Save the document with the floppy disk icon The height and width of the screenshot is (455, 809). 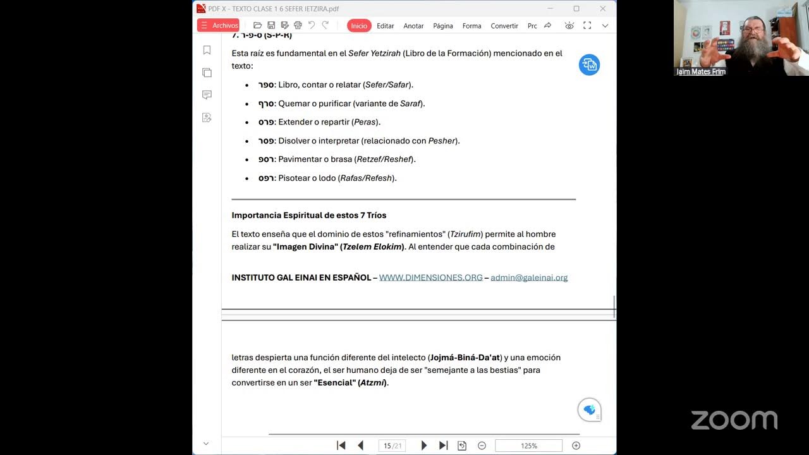[271, 25]
